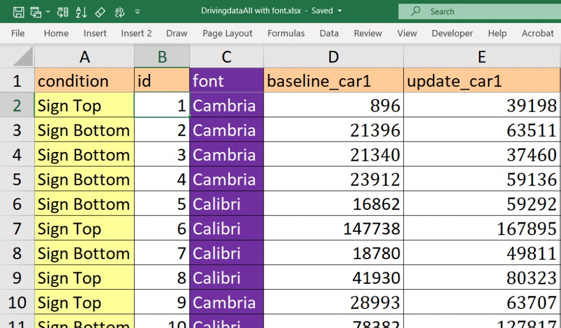Open the Insert 2 ribbon tab
This screenshot has width=561, height=328.
(x=136, y=33)
